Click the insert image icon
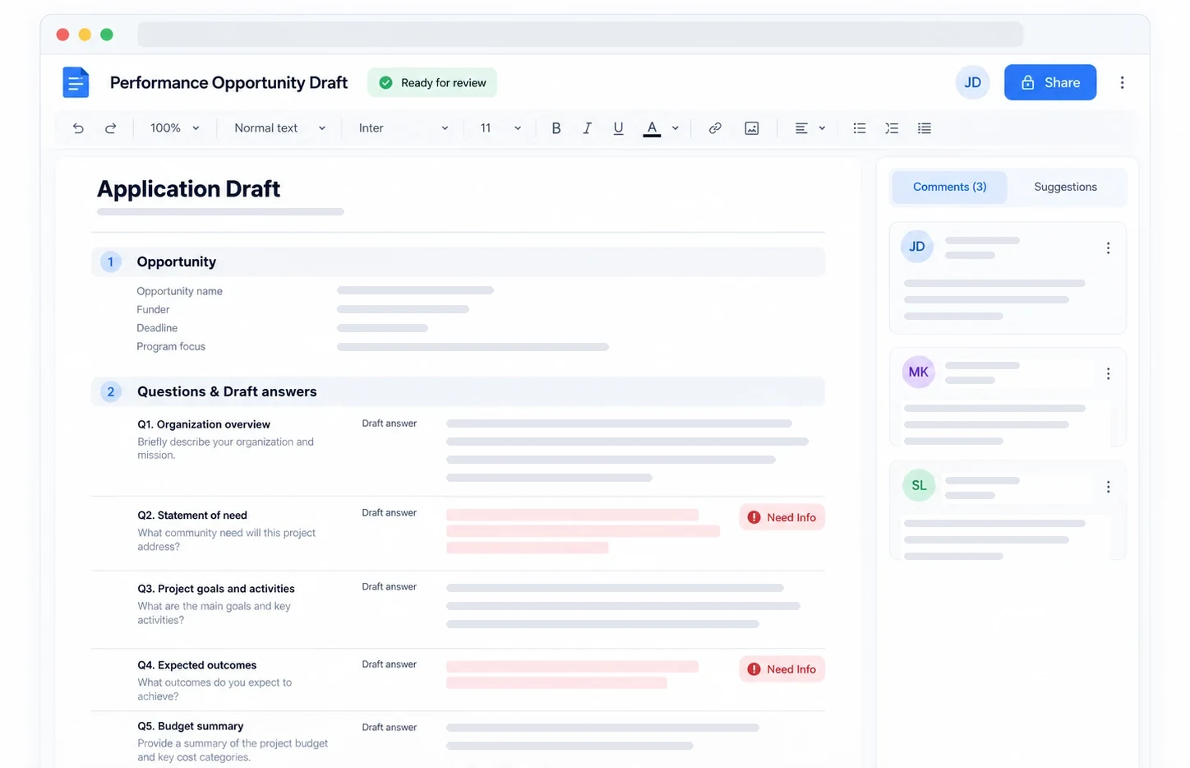This screenshot has width=1190, height=768. click(751, 128)
